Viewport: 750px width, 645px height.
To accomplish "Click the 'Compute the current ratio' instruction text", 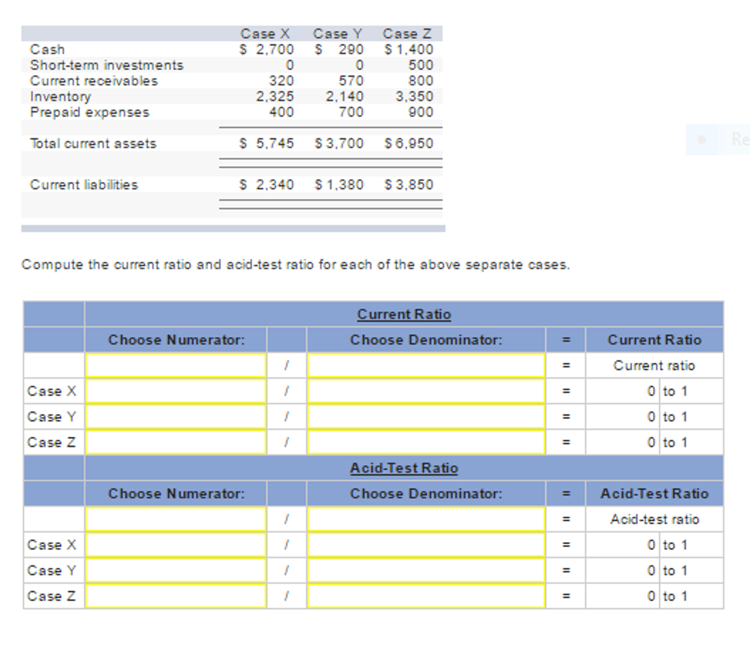I will click(296, 265).
